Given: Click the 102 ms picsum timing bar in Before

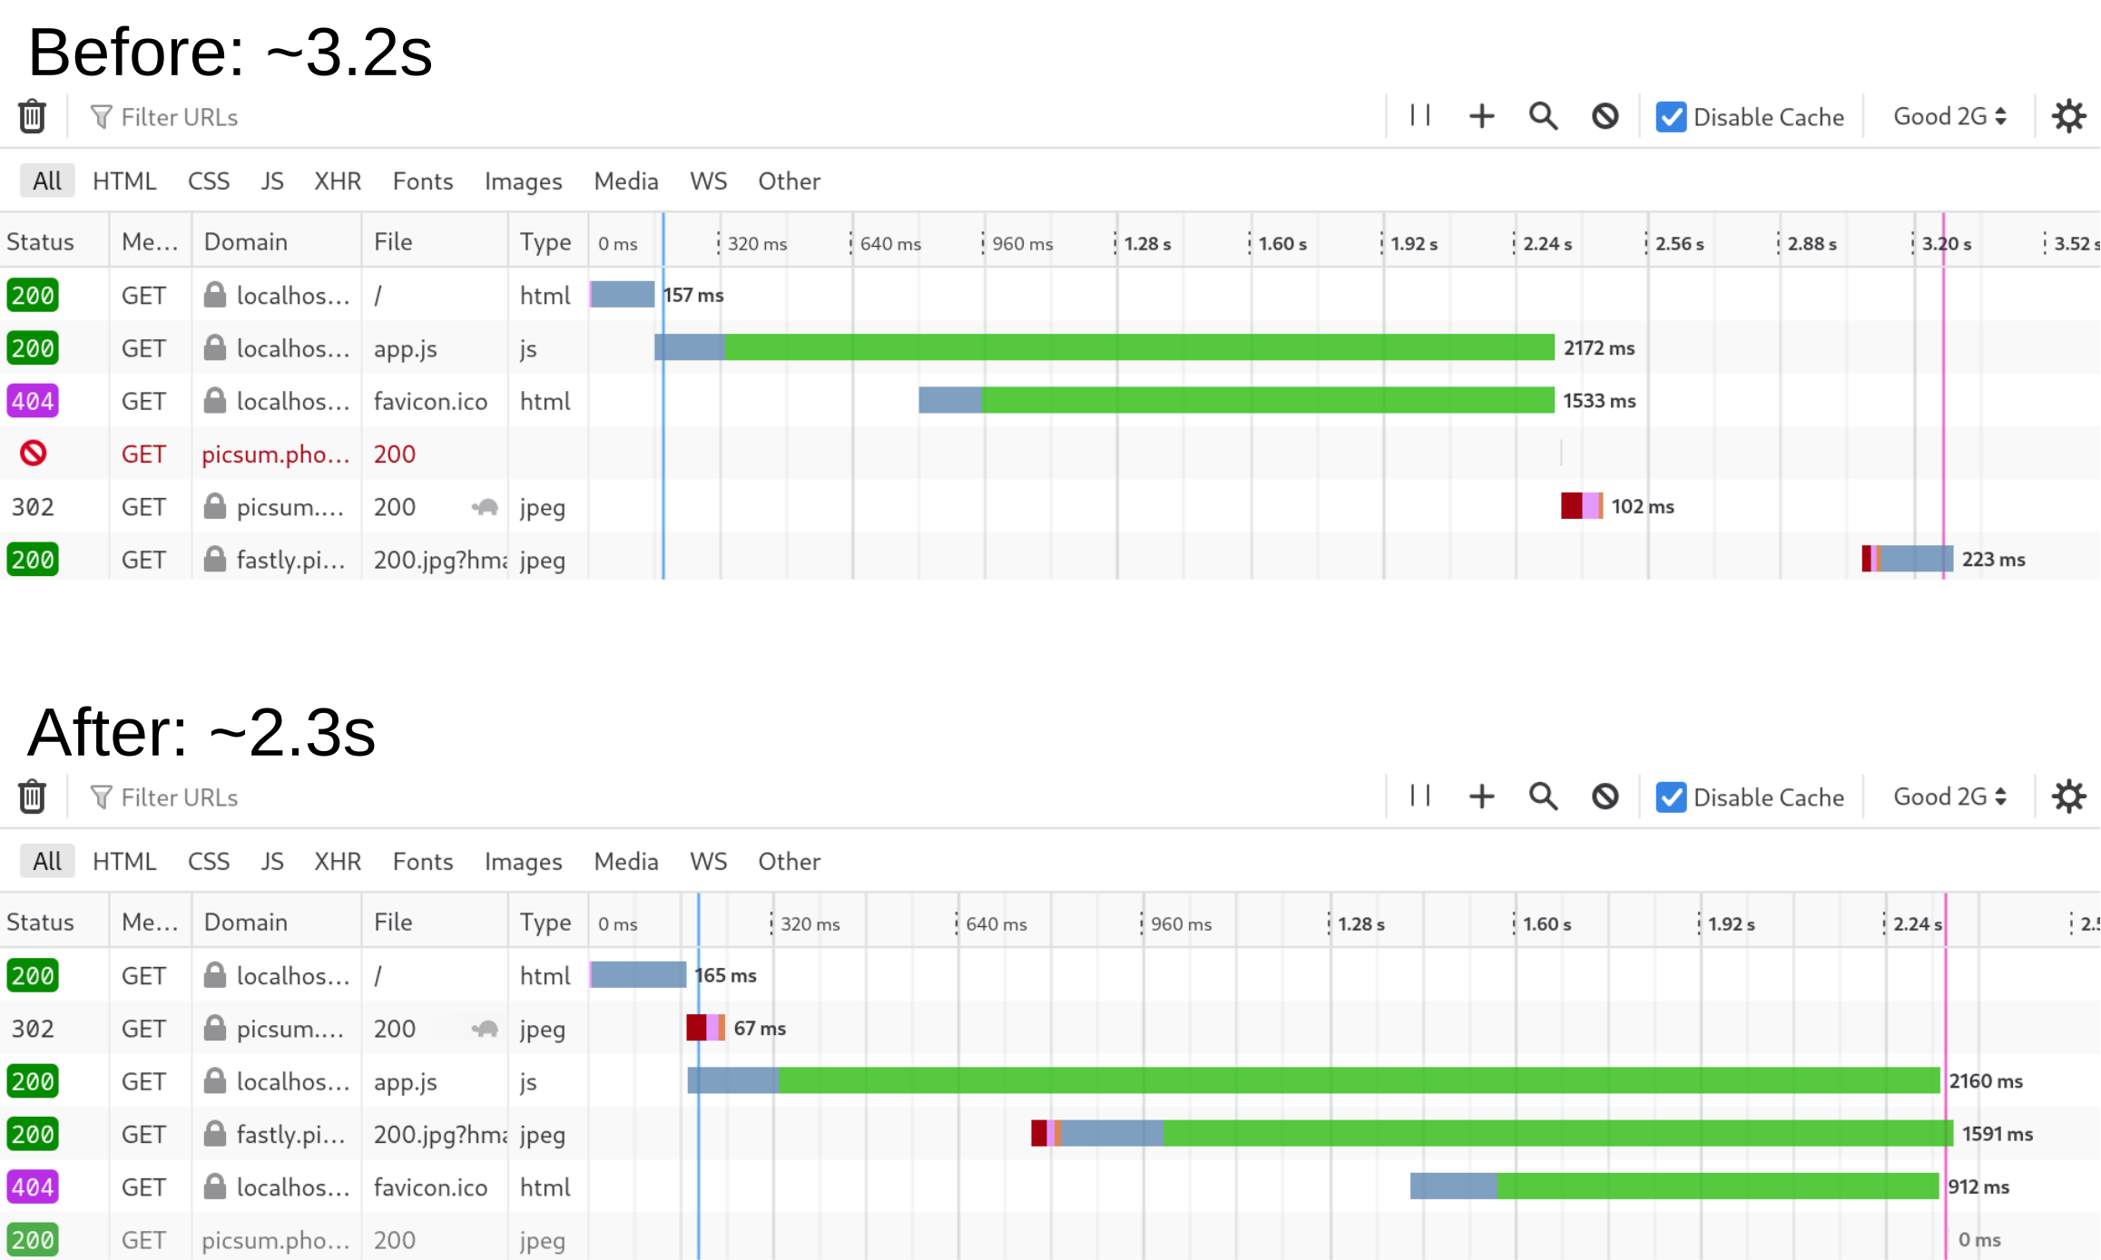Looking at the screenshot, I should click(x=1582, y=505).
